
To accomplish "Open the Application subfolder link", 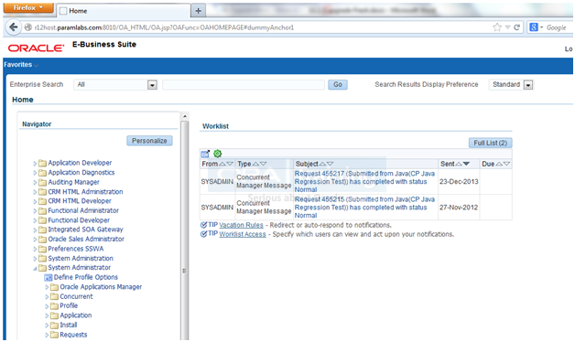I will [x=76, y=315].
